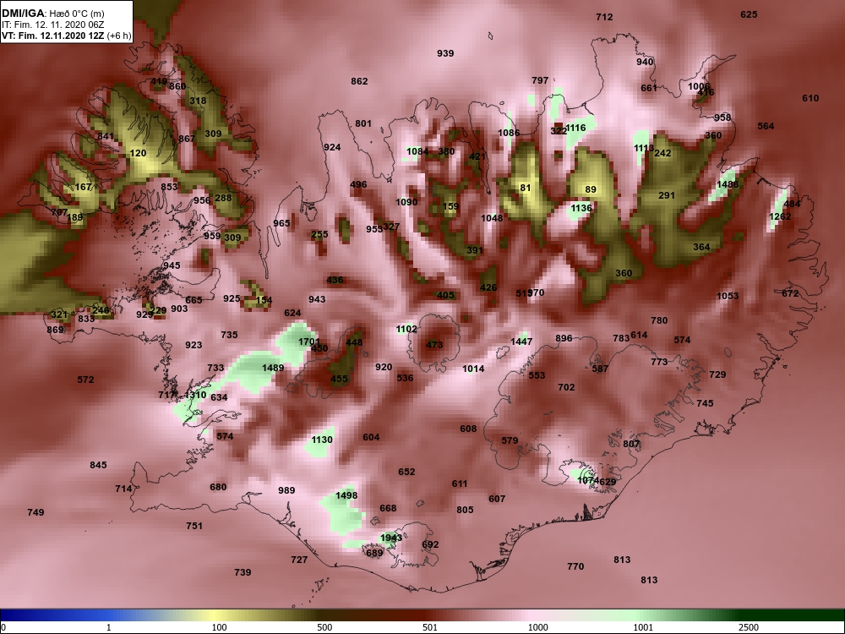845x634 pixels.
Task: Click the 'IT: Fim. 12. 11. 2020 06Z' line
Action: [x=52, y=25]
